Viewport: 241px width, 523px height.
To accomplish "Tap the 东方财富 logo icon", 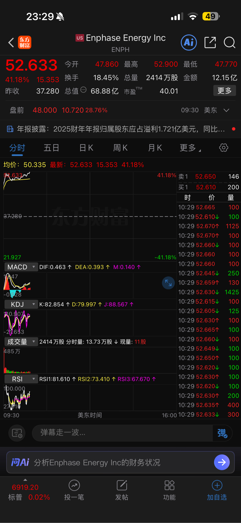I will click(25, 42).
